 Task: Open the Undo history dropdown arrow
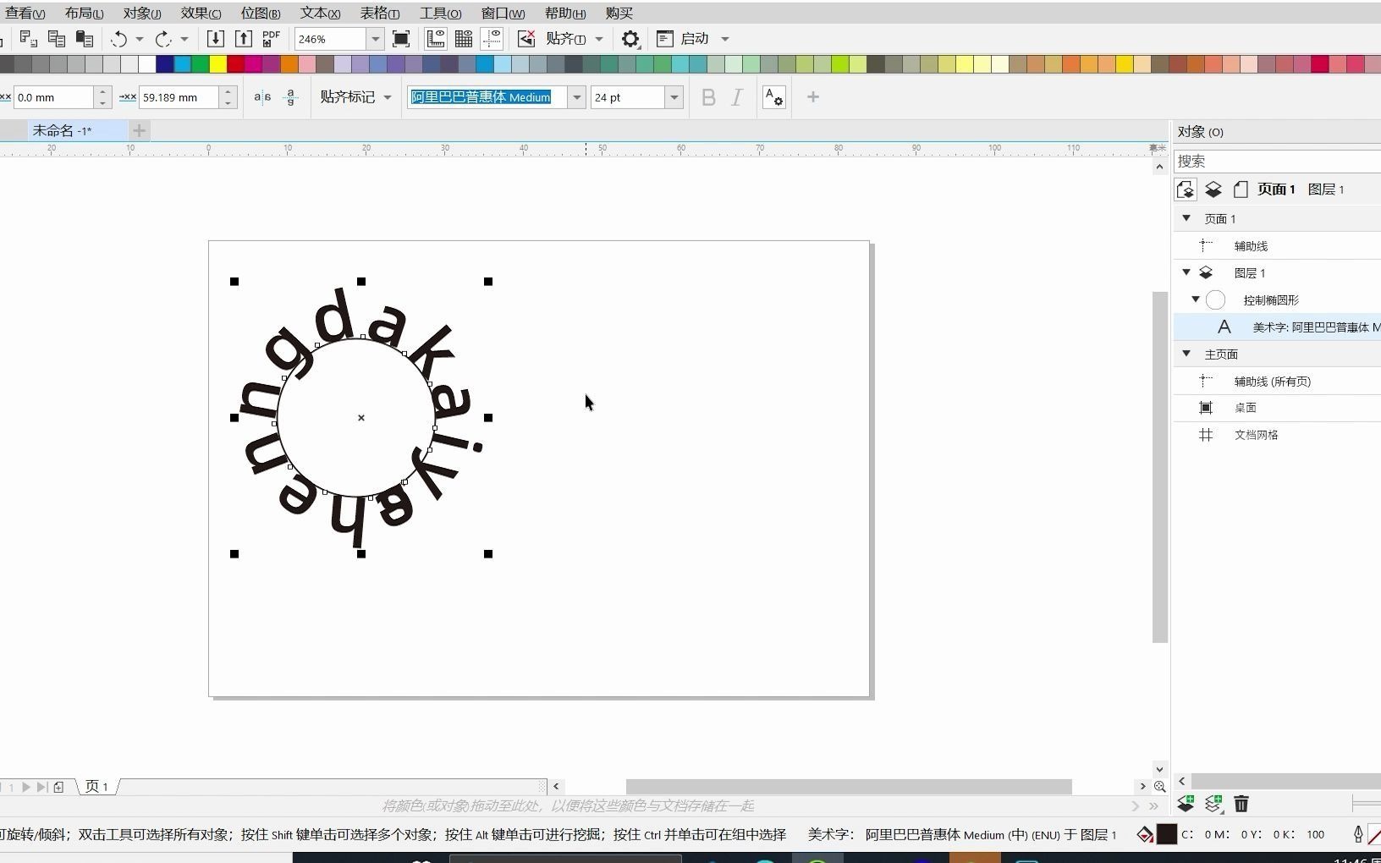[x=140, y=39]
